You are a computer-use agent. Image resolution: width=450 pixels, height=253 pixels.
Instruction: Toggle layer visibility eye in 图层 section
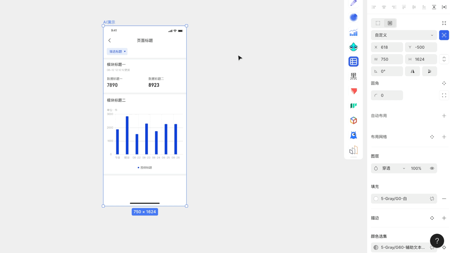pyautogui.click(x=432, y=168)
